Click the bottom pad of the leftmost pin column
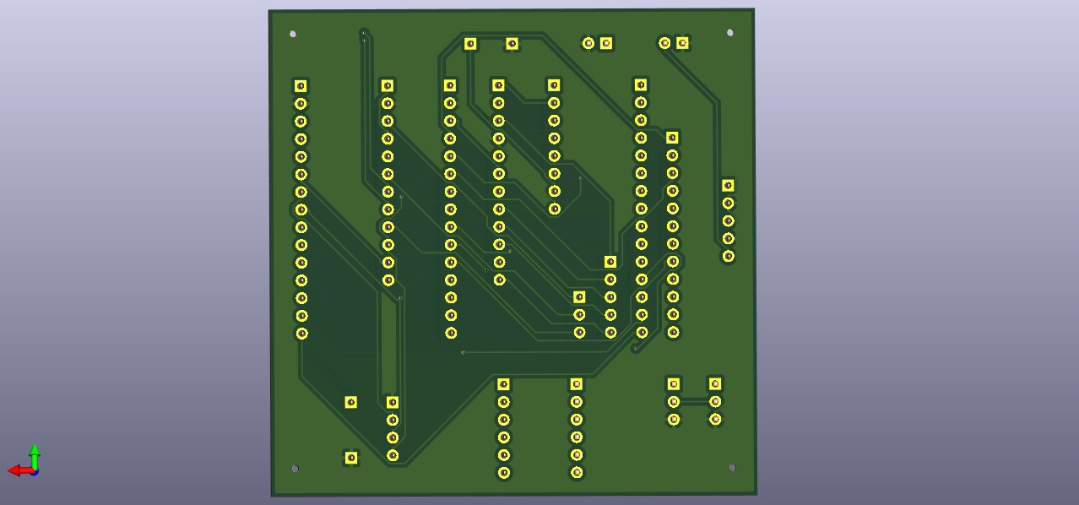This screenshot has width=1079, height=505. click(301, 334)
